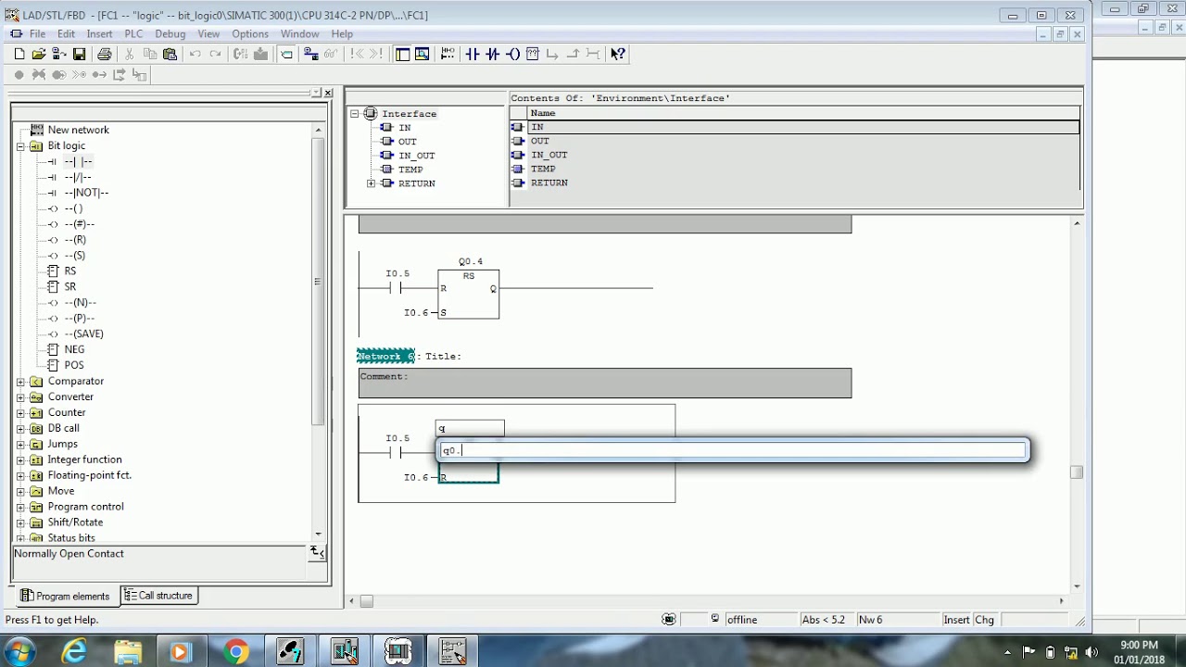1186x667 pixels.
Task: Select New network in the elements tree
Action: tap(78, 130)
